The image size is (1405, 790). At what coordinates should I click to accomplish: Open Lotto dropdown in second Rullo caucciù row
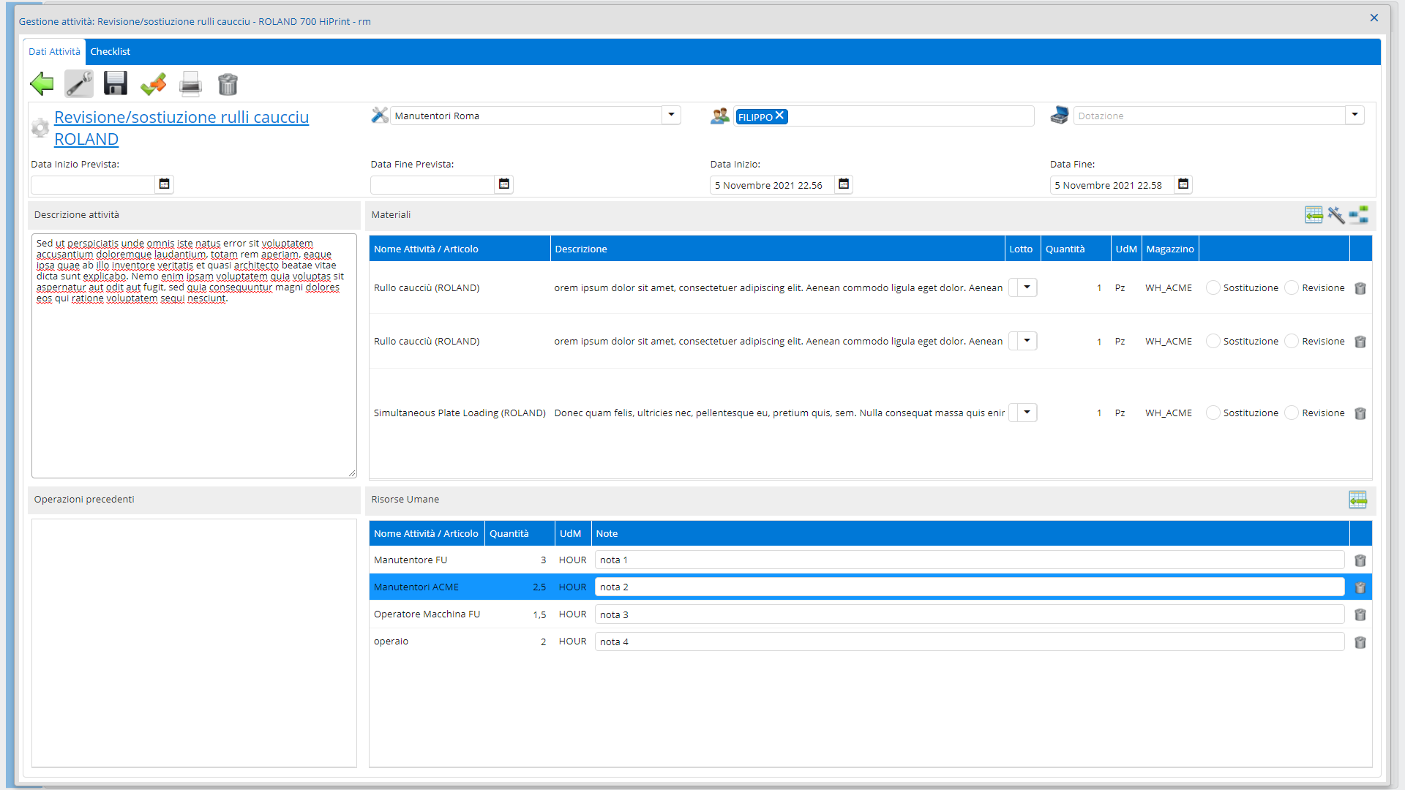(x=1027, y=341)
